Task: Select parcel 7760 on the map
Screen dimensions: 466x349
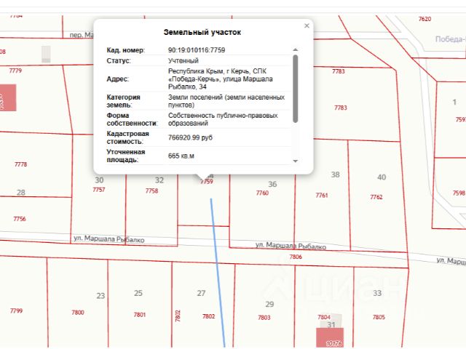Action: [262, 193]
